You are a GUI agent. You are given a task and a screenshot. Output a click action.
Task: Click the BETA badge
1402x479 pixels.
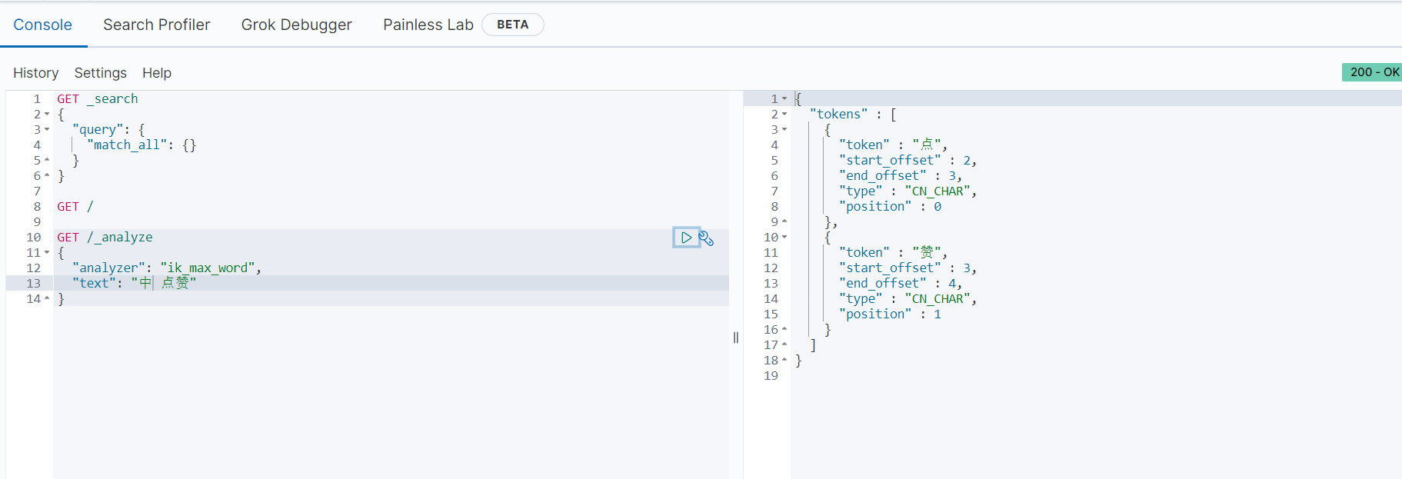click(x=513, y=25)
